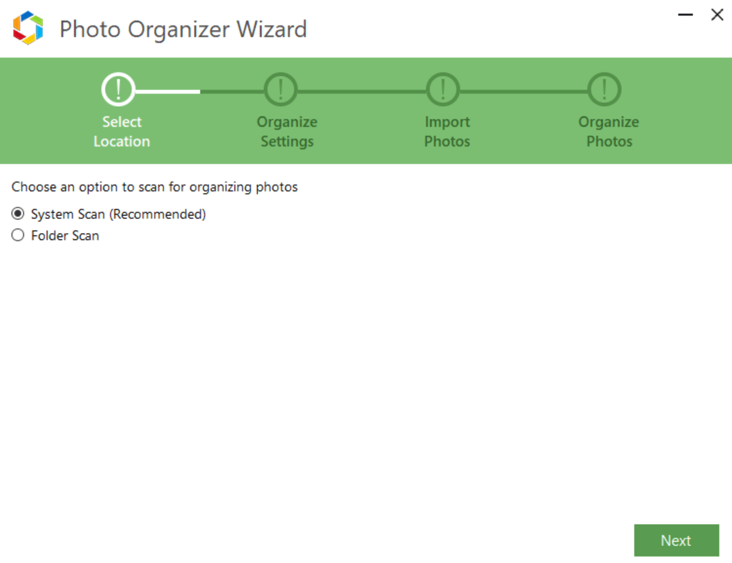Minimize the Photo Organizer Wizard window

[684, 14]
